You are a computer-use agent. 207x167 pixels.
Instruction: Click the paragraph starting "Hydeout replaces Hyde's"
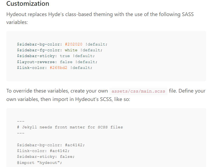point(100,14)
